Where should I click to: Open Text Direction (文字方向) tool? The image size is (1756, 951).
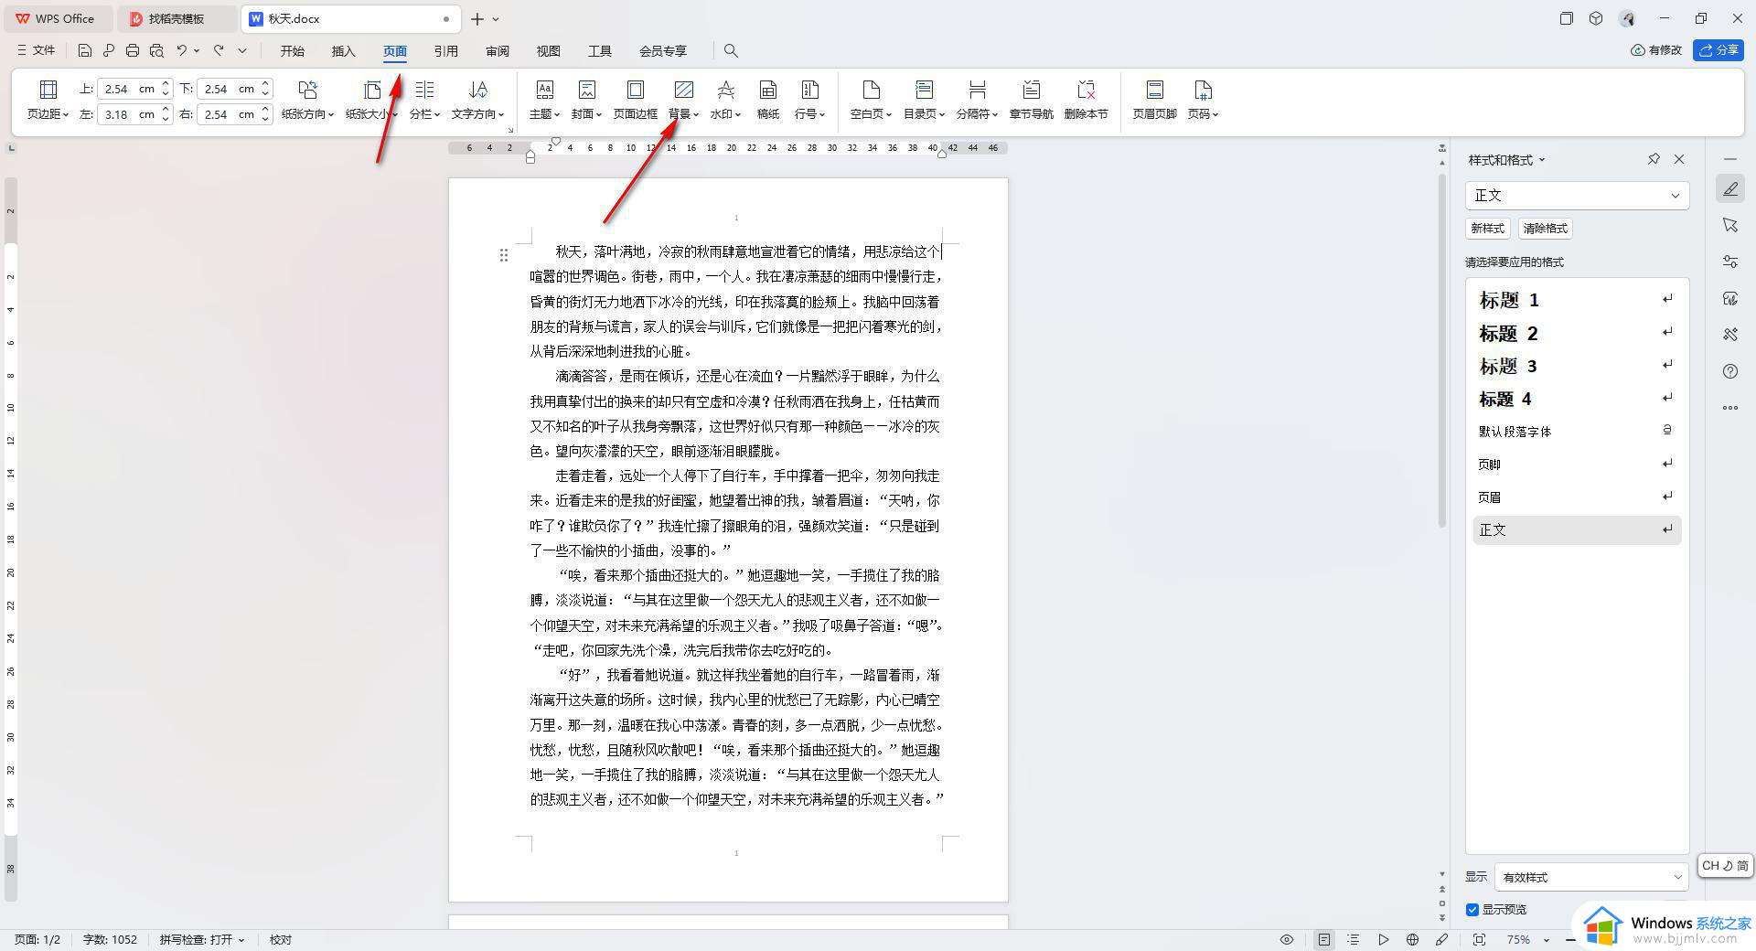(x=477, y=100)
